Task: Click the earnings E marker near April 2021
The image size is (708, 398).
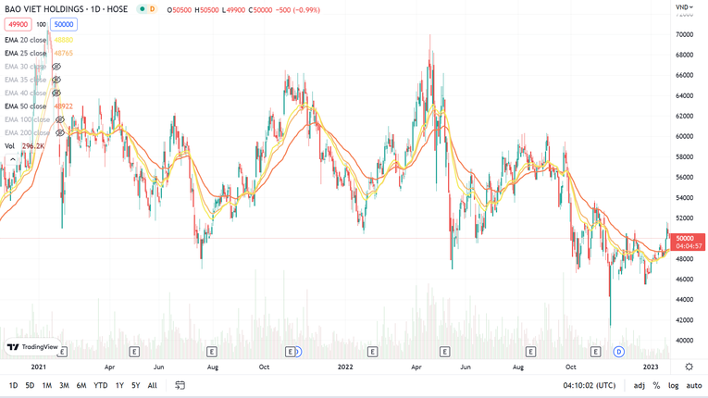Action: tap(135, 352)
